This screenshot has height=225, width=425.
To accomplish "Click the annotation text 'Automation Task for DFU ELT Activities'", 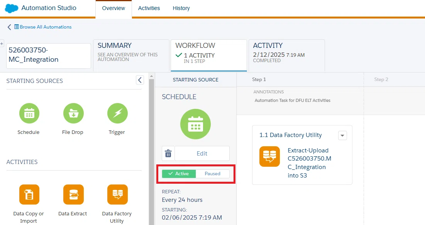I will point(293,100).
